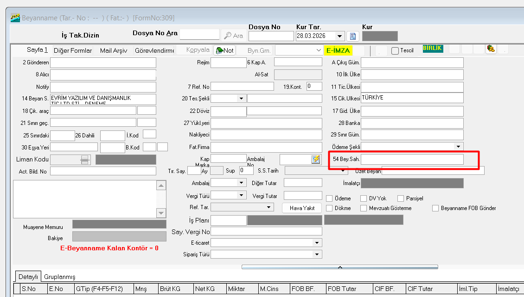This screenshot has height=297, width=524.
Task: Click the 54 Bey.Sah. input field
Action: coord(412,159)
